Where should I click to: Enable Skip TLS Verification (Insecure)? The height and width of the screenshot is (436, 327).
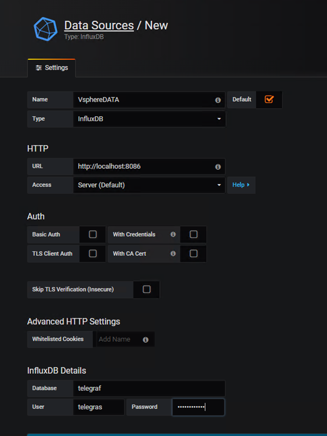coord(146,289)
